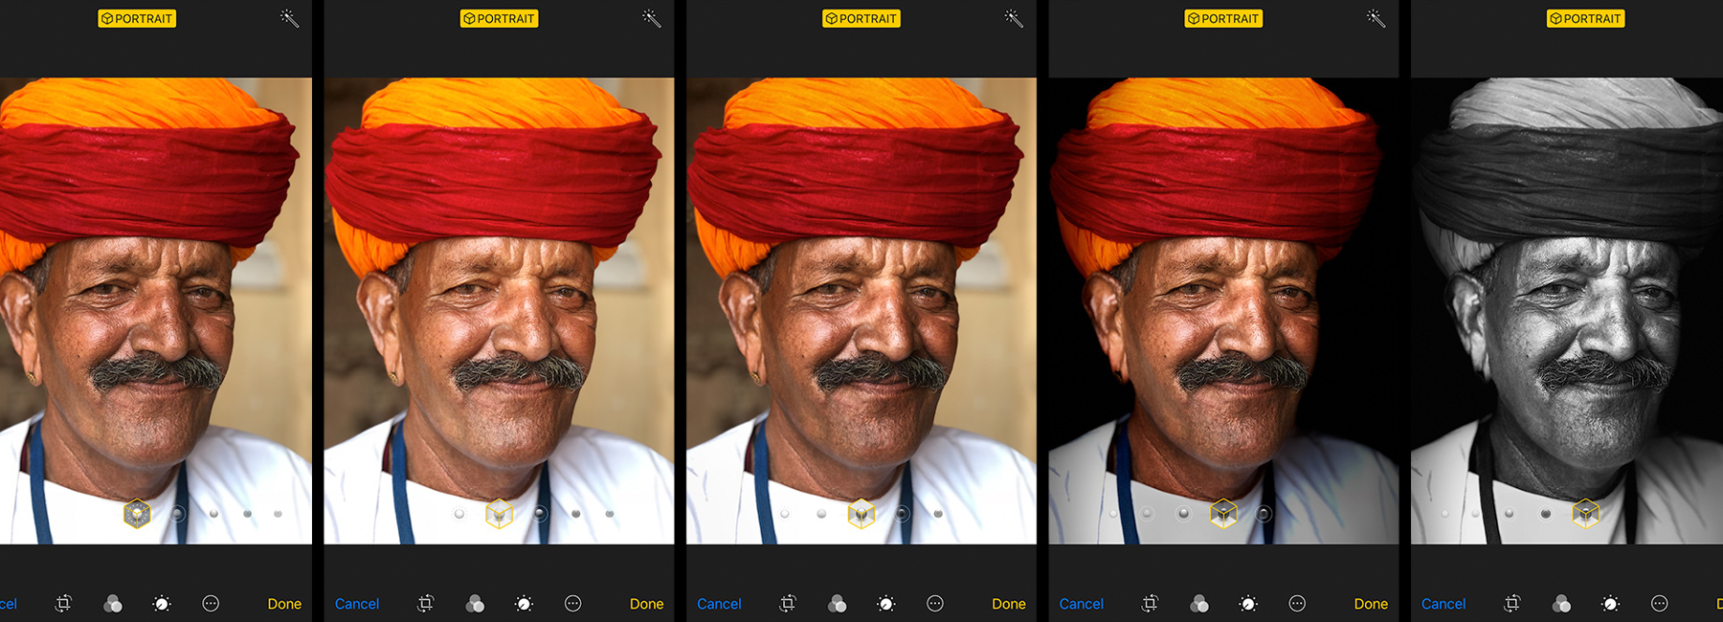
Task: Disable PORTRAIT mode on the leftmost screen
Action: click(137, 18)
